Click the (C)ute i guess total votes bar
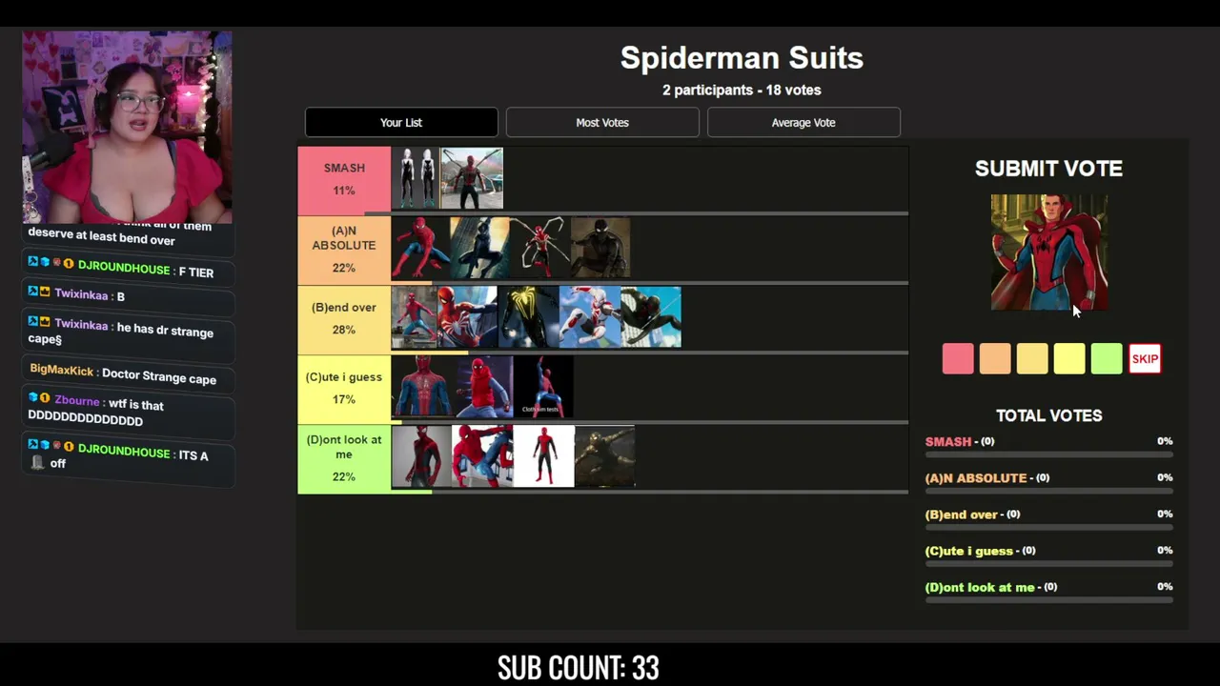This screenshot has width=1220, height=686. click(1048, 563)
